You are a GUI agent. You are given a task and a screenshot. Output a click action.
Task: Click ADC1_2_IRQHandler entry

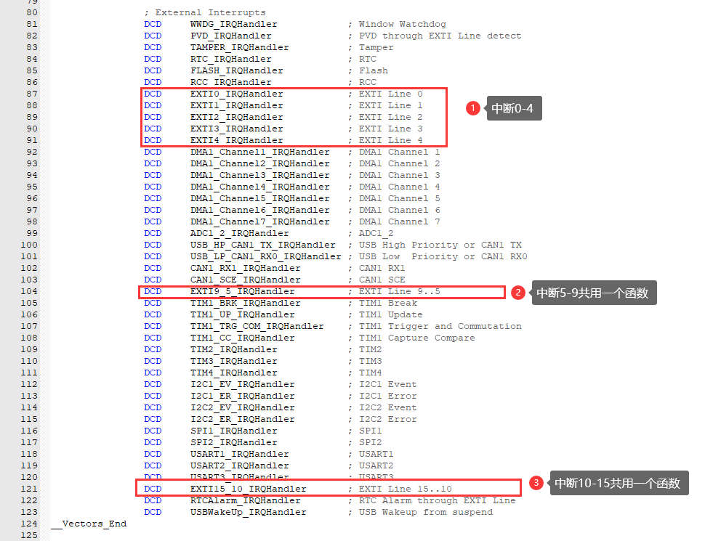click(x=240, y=234)
